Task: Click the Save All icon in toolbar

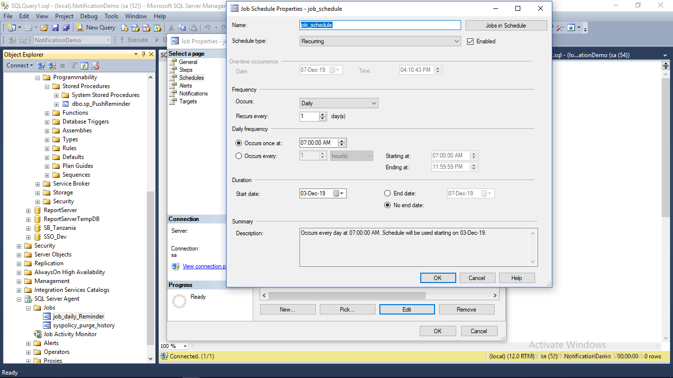Action: click(66, 28)
